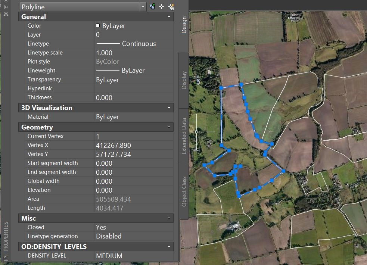Collapse the Misc section
This screenshot has width=367, height=265.
tap(169, 218)
